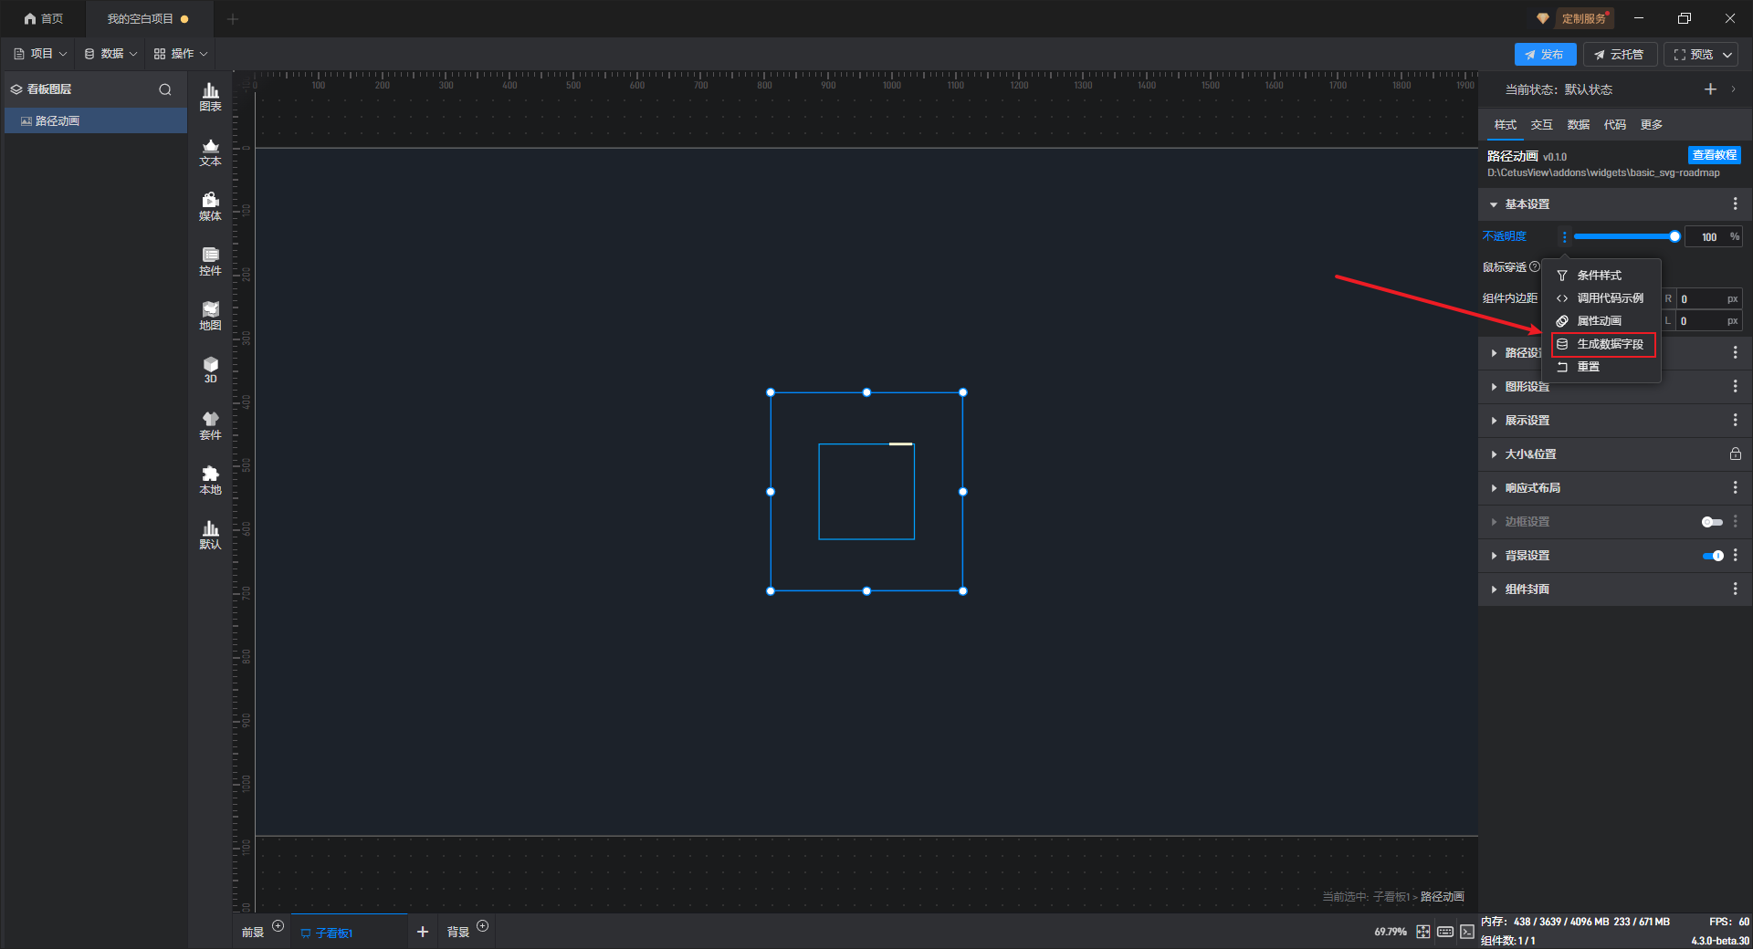
Task: Select 生成数据字段 from the popup menu
Action: pos(1602,344)
